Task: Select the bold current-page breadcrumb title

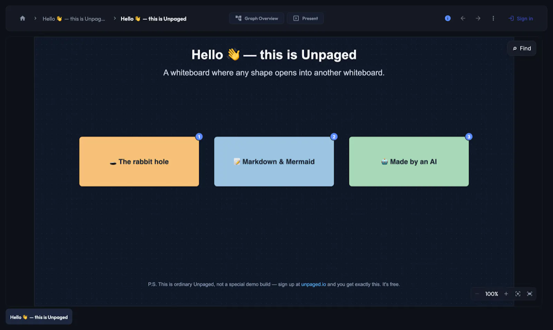Action: pyautogui.click(x=153, y=19)
